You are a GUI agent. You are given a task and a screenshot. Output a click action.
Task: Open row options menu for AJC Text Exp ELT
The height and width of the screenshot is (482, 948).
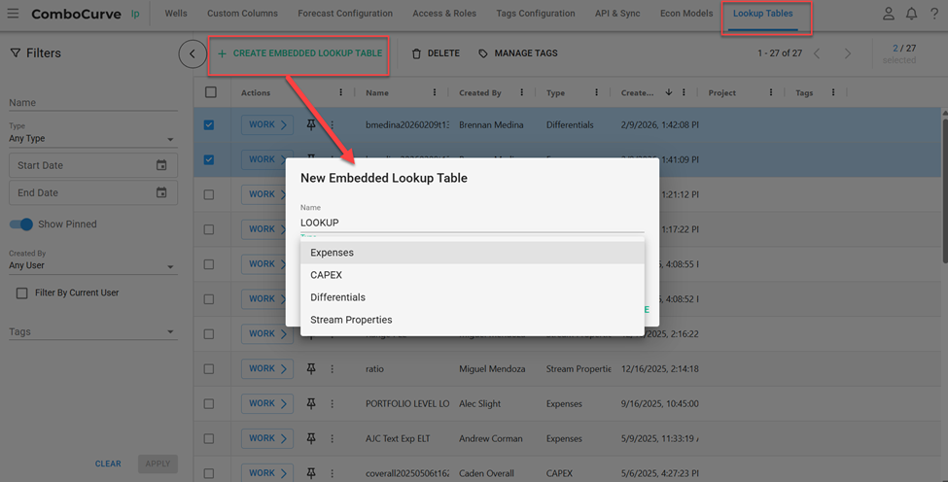(332, 439)
